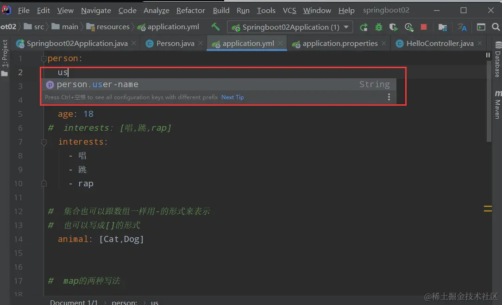Click the main breadcrumb folder

pos(65,27)
